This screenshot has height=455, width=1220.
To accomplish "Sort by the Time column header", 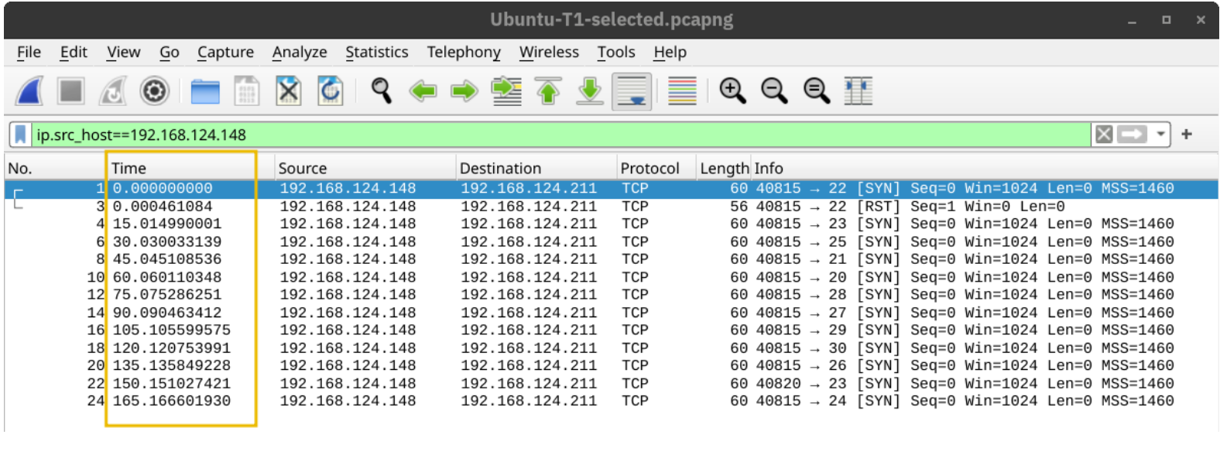I will [x=190, y=168].
